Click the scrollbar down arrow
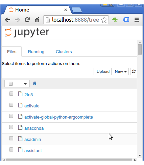This screenshot has height=165, width=144. click(x=140, y=156)
